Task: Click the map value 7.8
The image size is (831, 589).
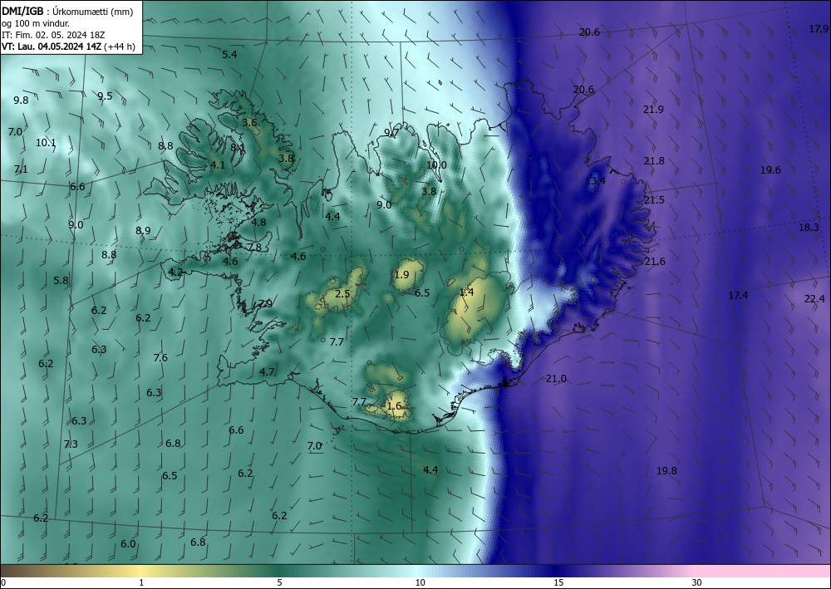Action: (254, 248)
